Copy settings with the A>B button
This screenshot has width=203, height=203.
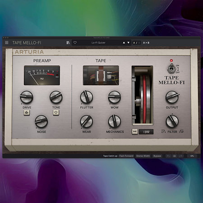(146, 43)
